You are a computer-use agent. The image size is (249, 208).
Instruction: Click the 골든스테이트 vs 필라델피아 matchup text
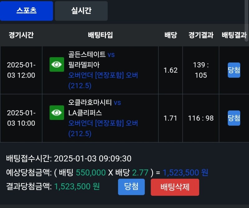[x=92, y=60]
